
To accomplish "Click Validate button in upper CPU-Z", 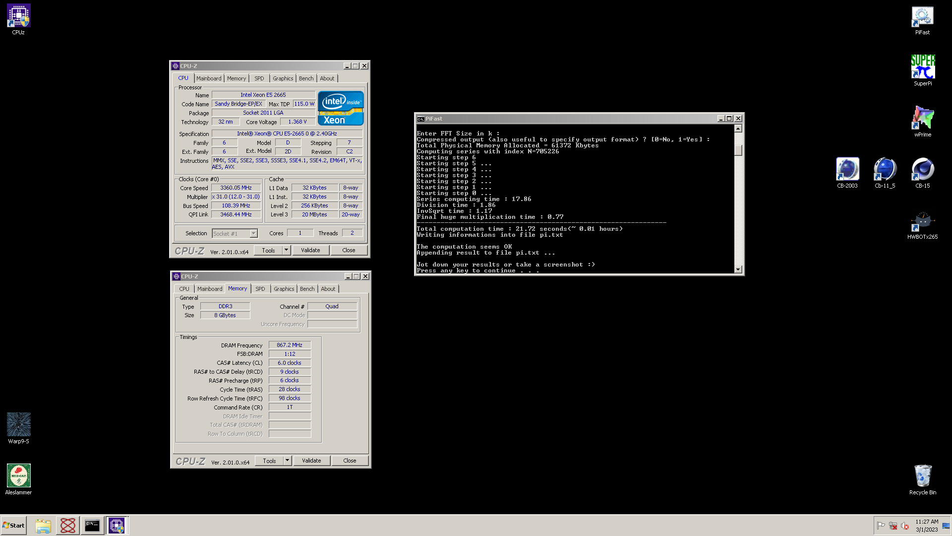I will pyautogui.click(x=310, y=251).
